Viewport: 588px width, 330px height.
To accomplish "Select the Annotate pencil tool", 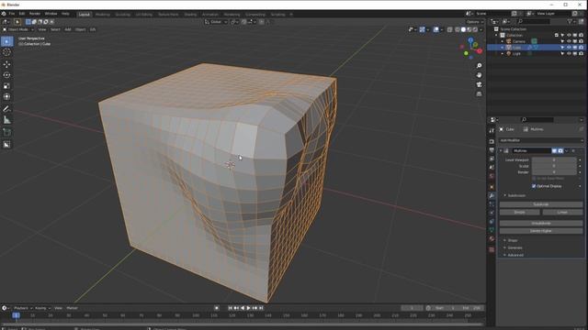I will tap(6, 109).
